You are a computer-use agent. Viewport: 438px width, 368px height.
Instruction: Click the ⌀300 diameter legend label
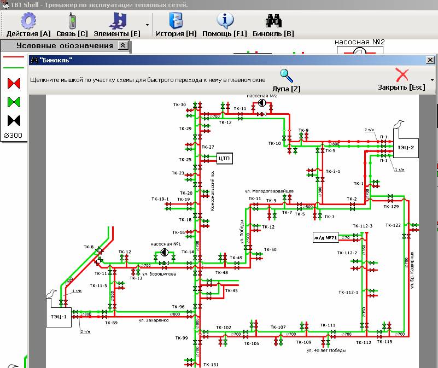click(x=13, y=136)
